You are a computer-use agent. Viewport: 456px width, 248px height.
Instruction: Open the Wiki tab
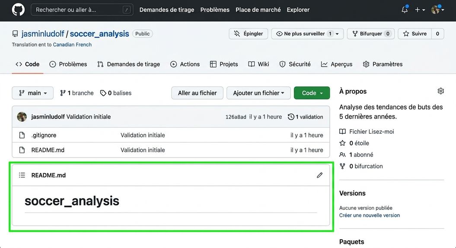(x=258, y=64)
